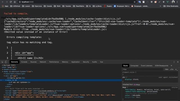
Task: Close the DevTools panel
Action: click(x=178, y=62)
